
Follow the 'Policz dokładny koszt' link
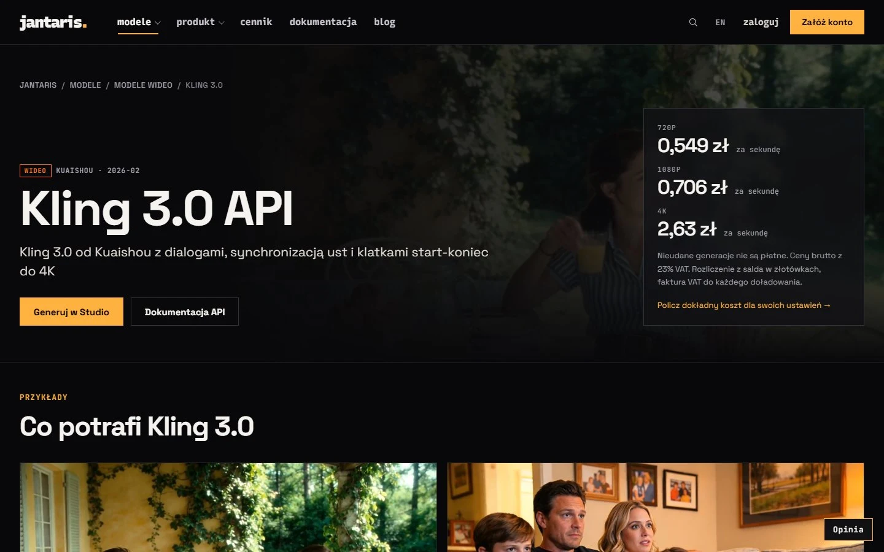pyautogui.click(x=743, y=305)
